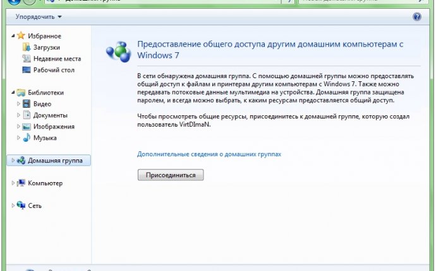The width and height of the screenshot is (436, 271).
Task: Open the Видео library
Action: click(42, 104)
